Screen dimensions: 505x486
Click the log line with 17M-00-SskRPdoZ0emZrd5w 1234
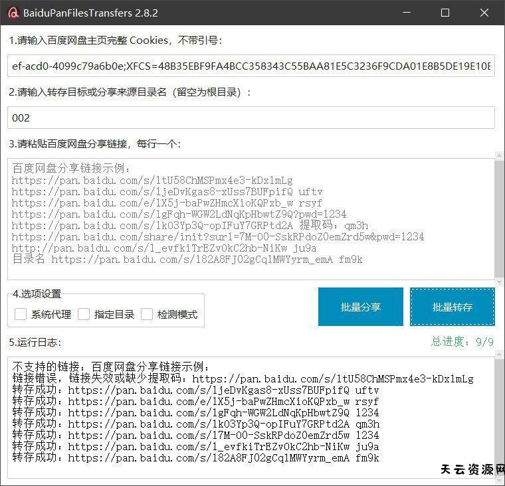pyautogui.click(x=195, y=435)
